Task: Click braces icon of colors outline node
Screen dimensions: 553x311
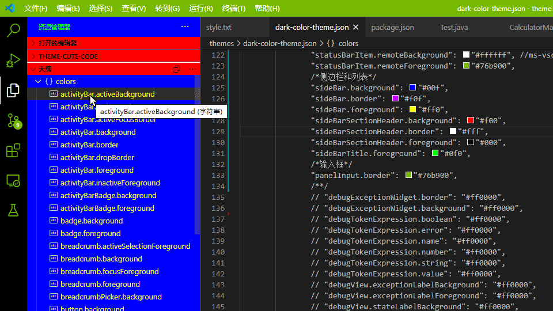Action: (49, 81)
